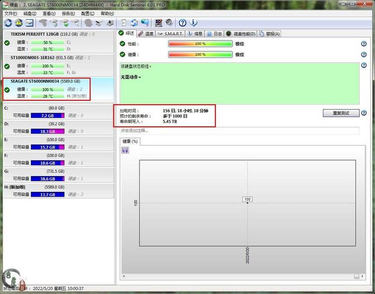Click the blue 'i' about toolbar icon

click(193, 23)
